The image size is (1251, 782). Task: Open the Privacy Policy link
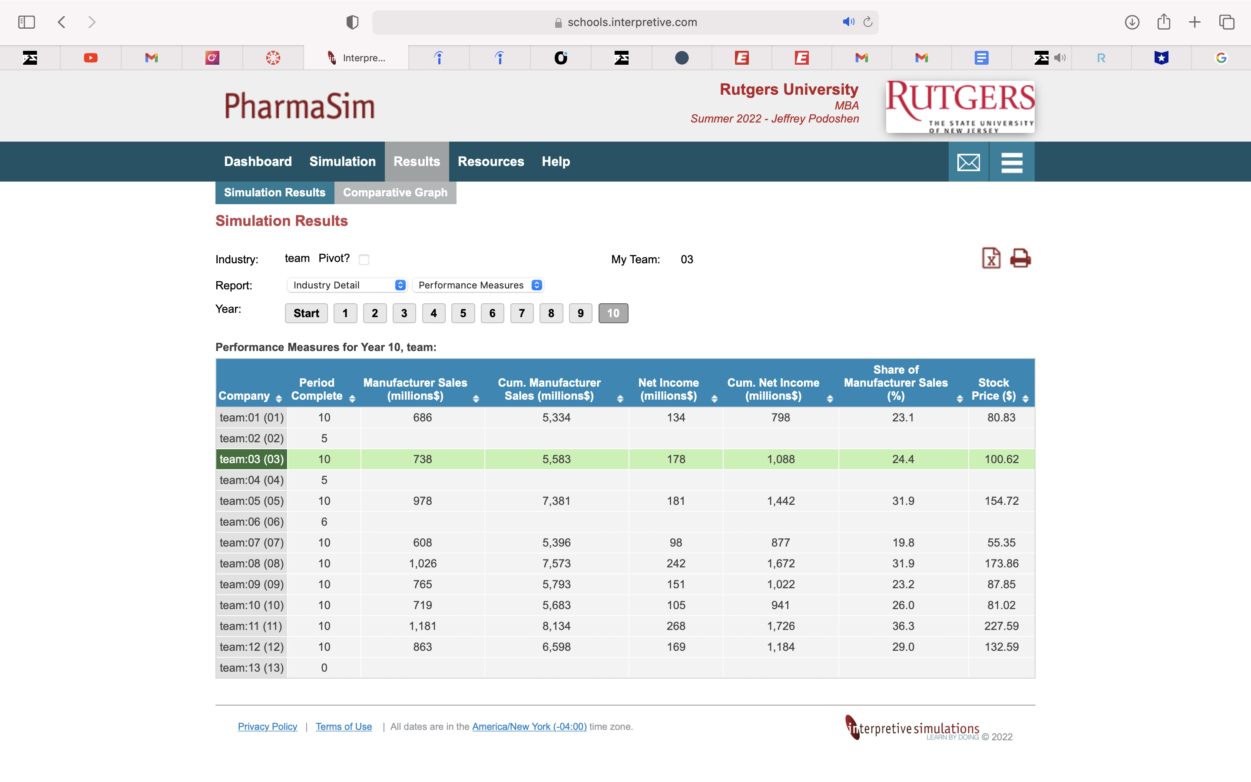point(267,727)
